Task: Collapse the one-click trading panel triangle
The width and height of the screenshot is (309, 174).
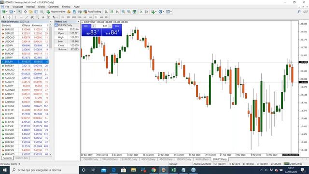Action: tap(83, 22)
